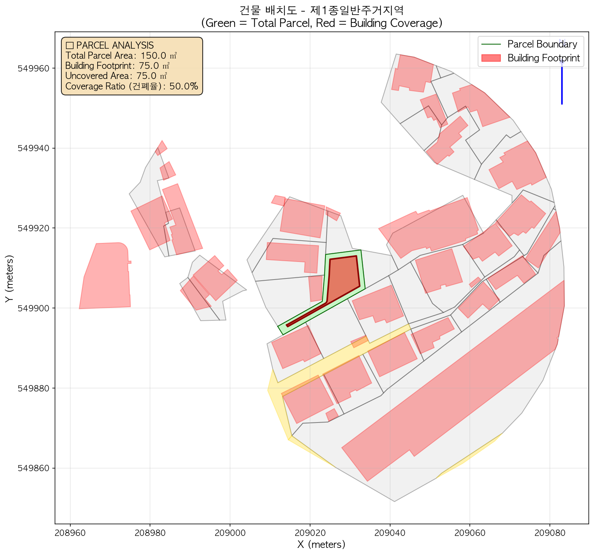Select the Parcel Boundary legend label

point(542,44)
